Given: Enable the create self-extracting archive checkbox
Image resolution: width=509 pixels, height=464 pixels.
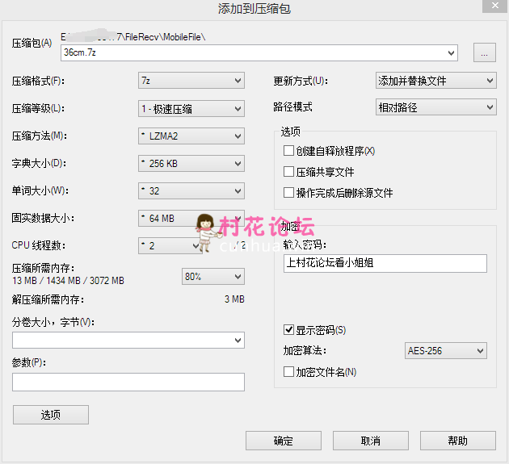Looking at the screenshot, I should click(288, 151).
